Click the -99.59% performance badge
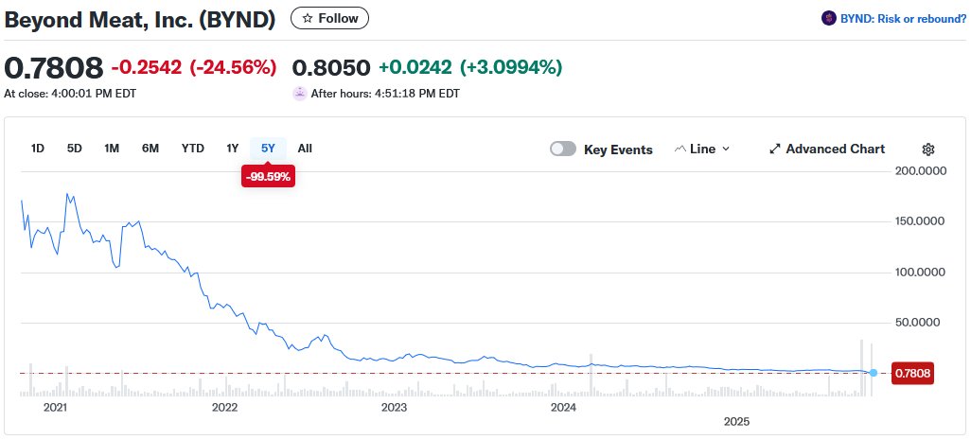 (x=268, y=177)
